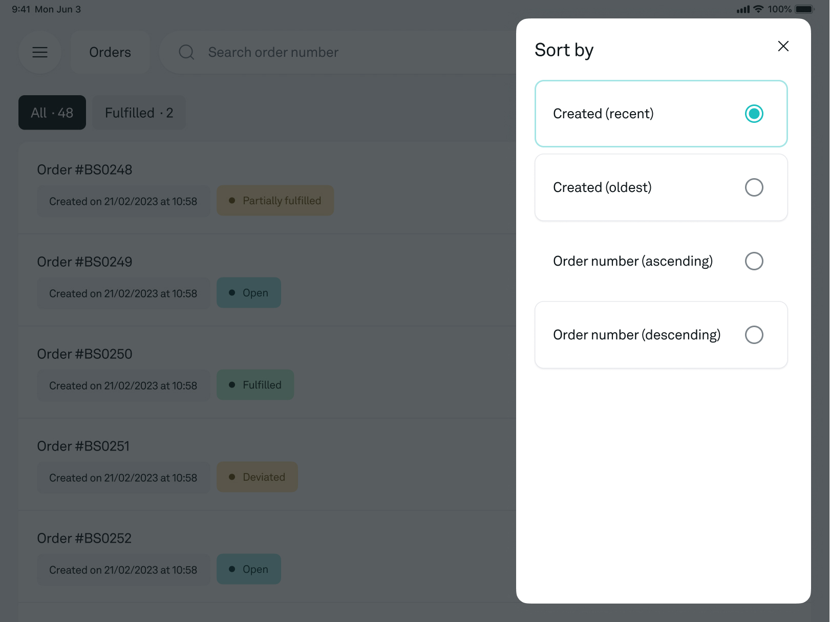Click the created date of Order #BS0252
The width and height of the screenshot is (830, 622).
[x=123, y=570]
